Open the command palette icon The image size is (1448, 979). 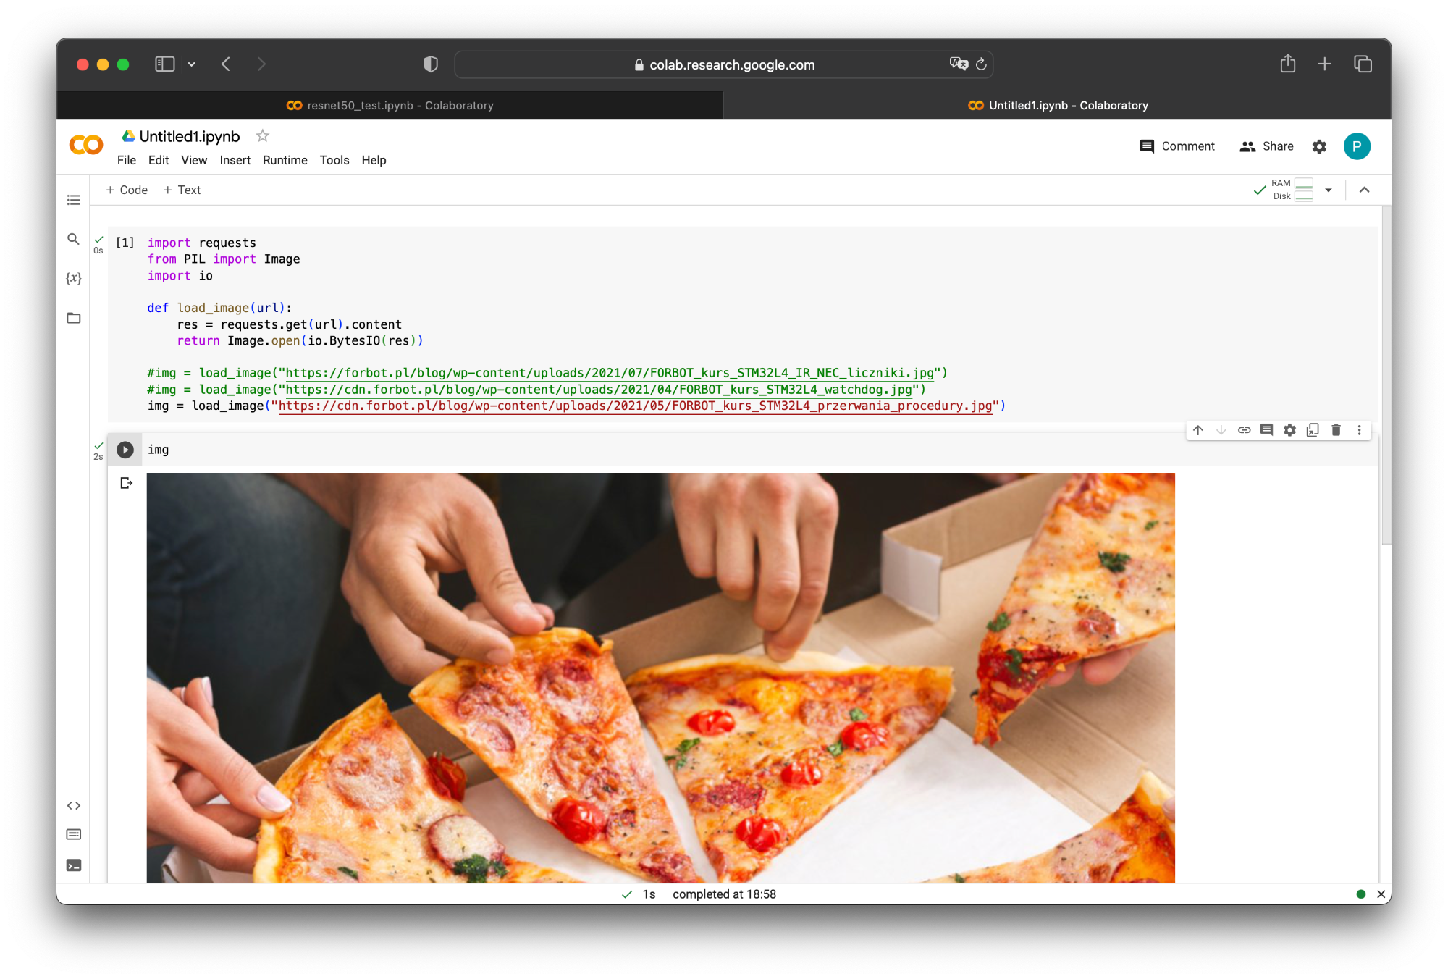(73, 834)
